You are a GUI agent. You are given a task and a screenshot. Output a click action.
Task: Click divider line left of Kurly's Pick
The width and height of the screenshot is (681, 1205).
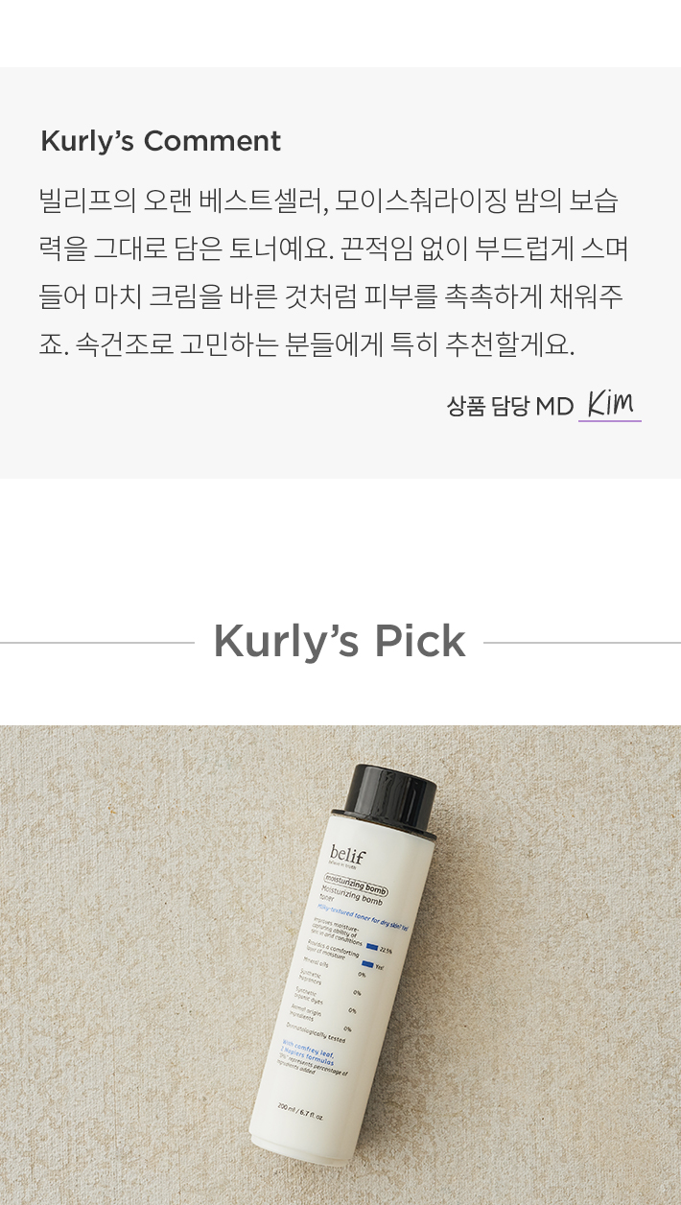(x=97, y=643)
